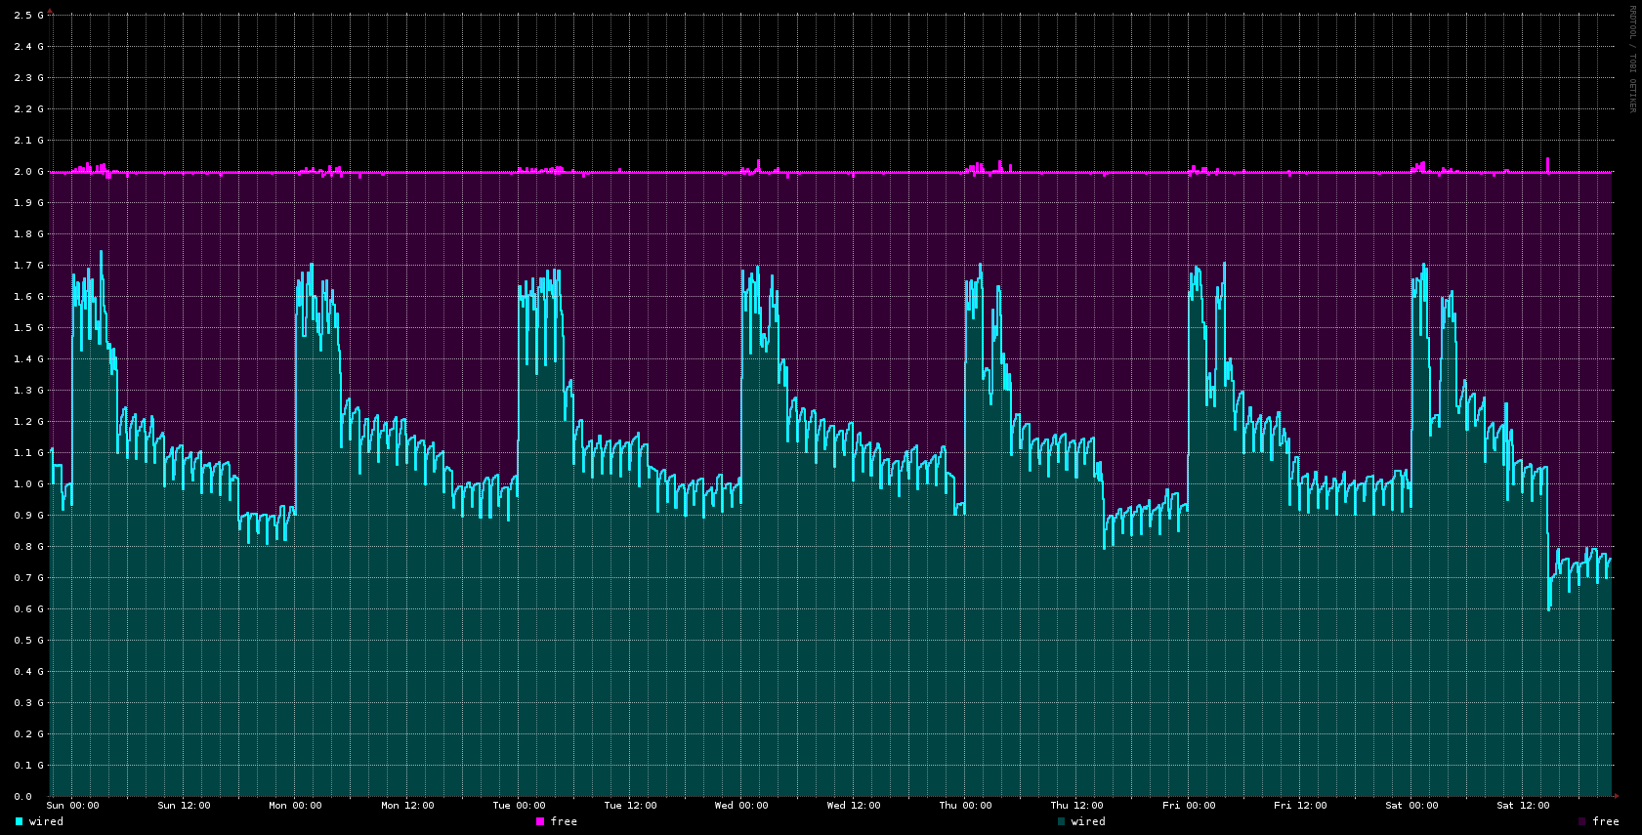Click the cyan wired legend swatch

(19, 821)
